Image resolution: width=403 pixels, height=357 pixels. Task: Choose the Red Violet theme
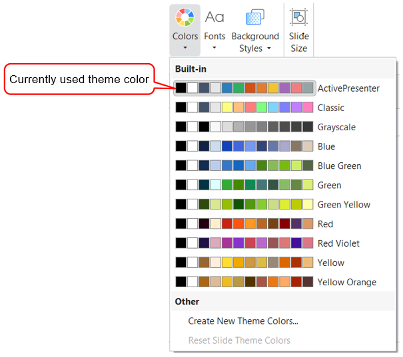[340, 243]
